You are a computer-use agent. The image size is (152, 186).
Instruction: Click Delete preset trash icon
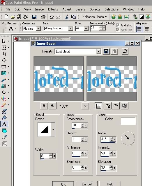click(x=114, y=51)
